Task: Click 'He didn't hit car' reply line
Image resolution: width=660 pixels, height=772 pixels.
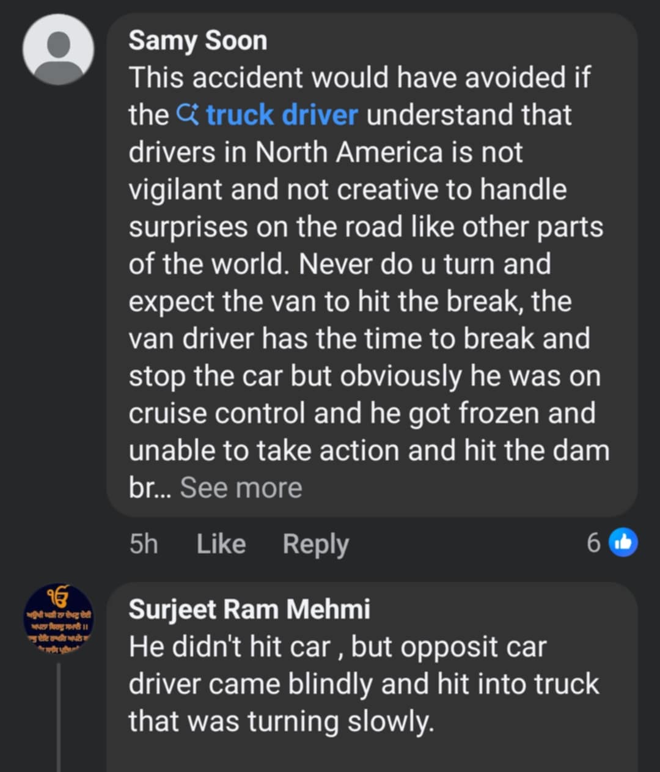Action: click(x=230, y=647)
